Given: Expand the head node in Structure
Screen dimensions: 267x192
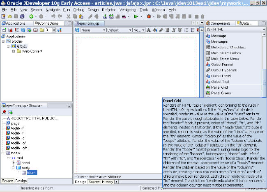Looking at the screenshot, I should coord(14,163).
